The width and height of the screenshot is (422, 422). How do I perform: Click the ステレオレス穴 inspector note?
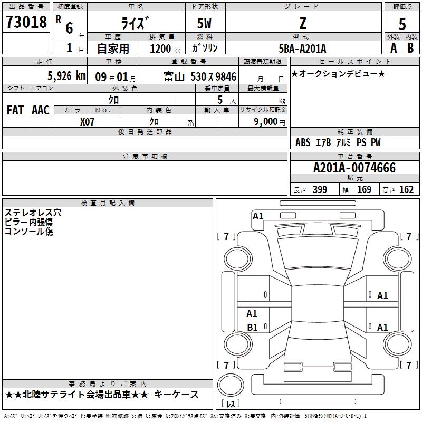point(33,213)
